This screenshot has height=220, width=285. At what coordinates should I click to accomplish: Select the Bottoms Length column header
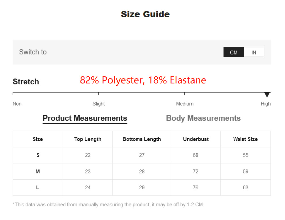142,139
